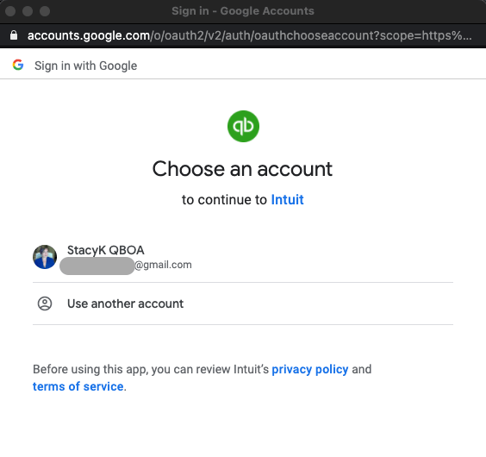The image size is (486, 457).
Task: Click the padlock icon in address bar
Action: (14, 35)
